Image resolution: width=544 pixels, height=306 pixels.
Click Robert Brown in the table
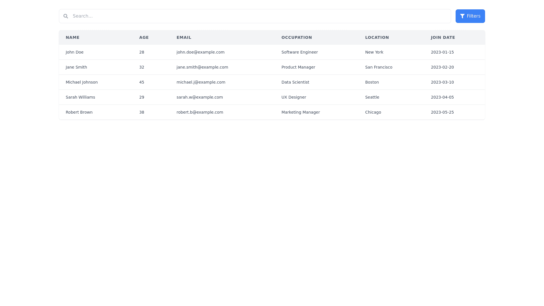coord(79,112)
